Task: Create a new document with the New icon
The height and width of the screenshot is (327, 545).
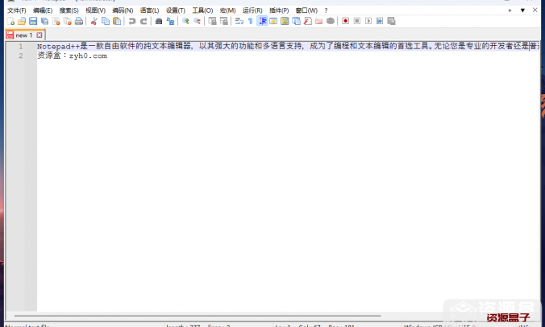Action: click(x=10, y=21)
